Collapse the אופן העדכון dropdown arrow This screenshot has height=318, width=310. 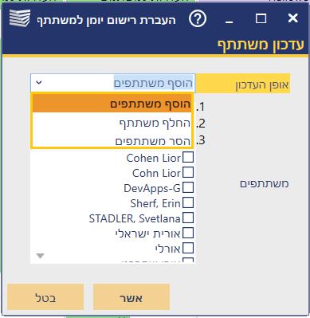pos(39,83)
